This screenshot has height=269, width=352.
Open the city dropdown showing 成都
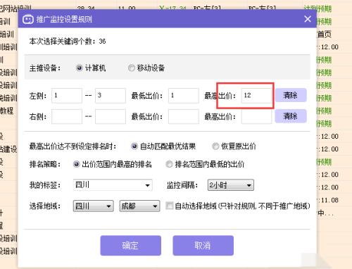tap(139, 206)
